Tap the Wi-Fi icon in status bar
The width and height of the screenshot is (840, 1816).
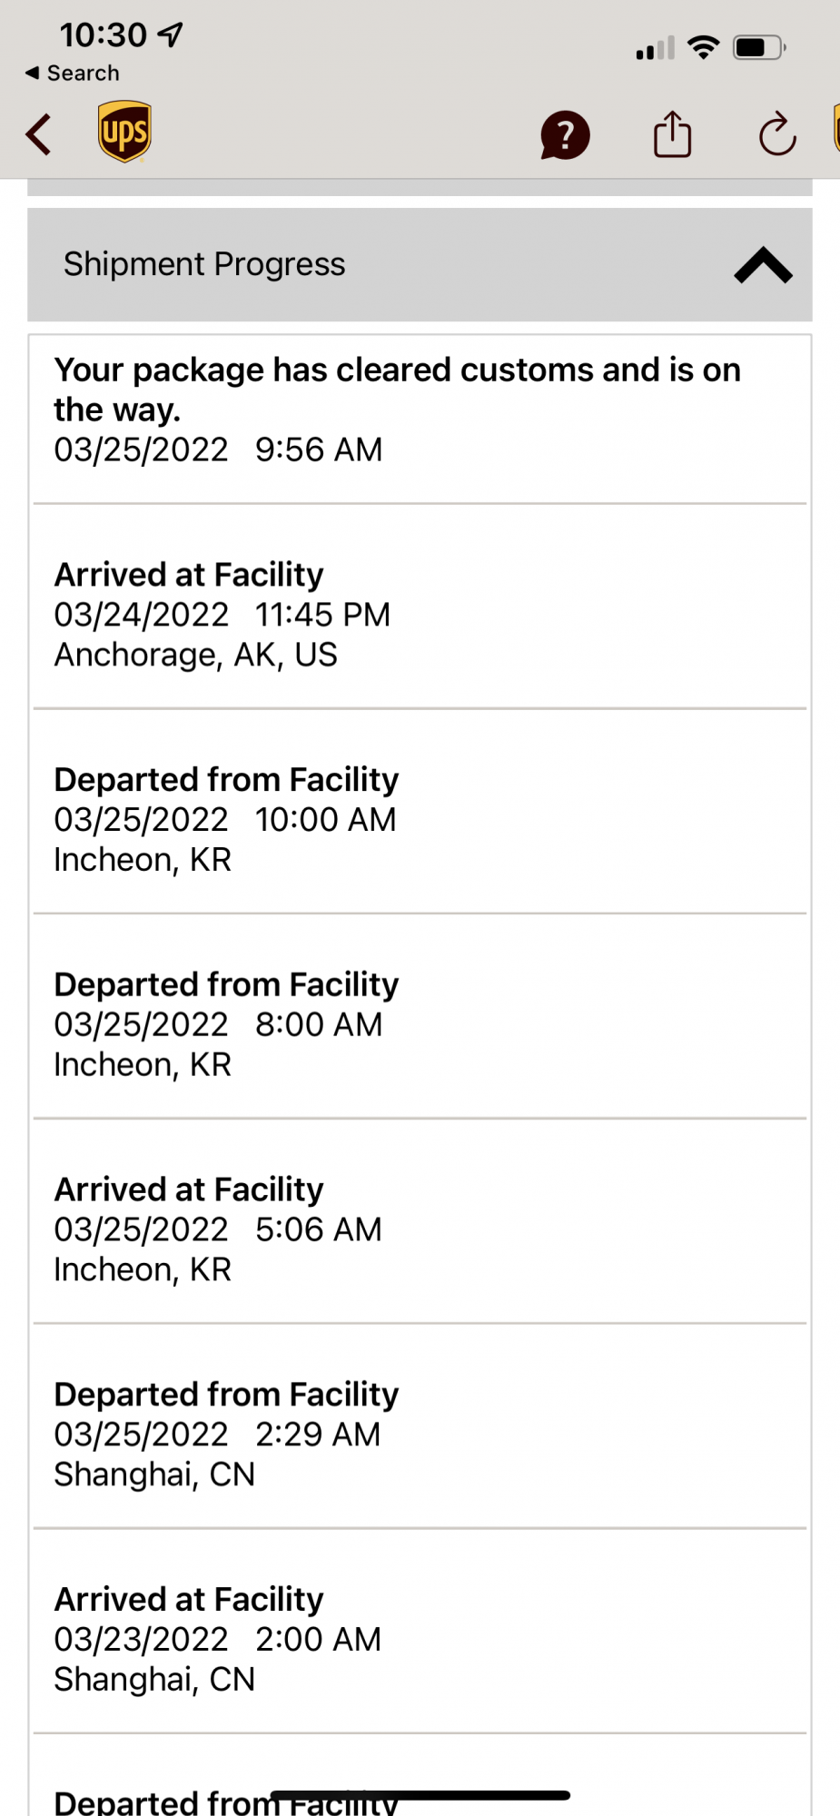(x=704, y=47)
